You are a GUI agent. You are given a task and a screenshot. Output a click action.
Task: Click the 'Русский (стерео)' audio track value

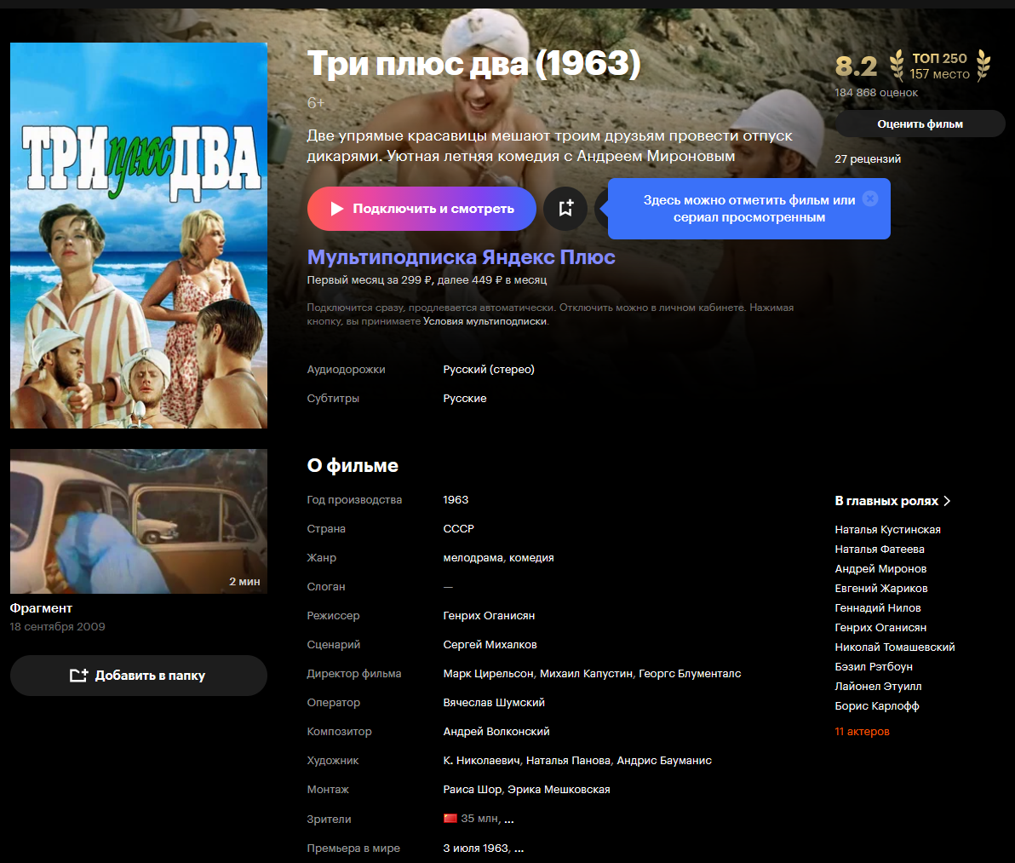[489, 370]
